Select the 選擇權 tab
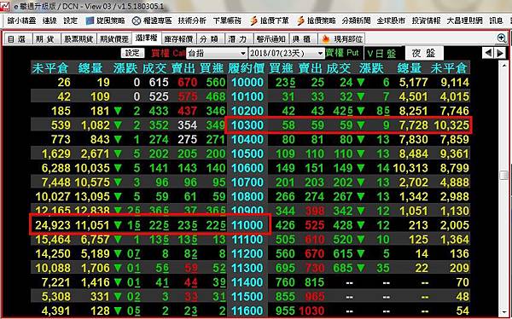The image size is (512, 319). pyautogui.click(x=146, y=38)
